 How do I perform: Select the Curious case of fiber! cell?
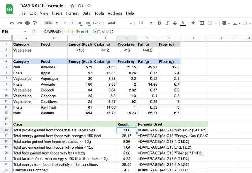pyautogui.click(x=65, y=170)
